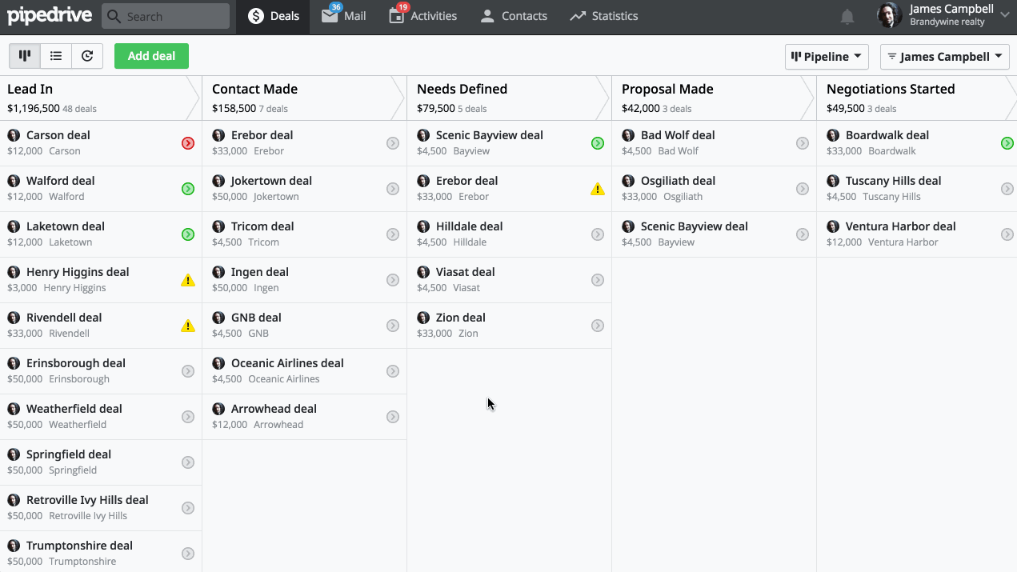Click the Add deal button

coord(151,56)
